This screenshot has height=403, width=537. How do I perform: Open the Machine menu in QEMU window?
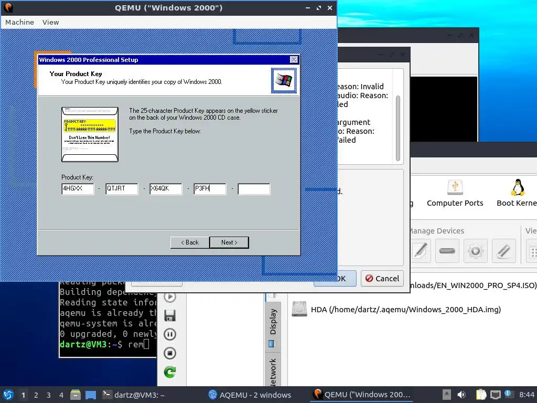[19, 22]
